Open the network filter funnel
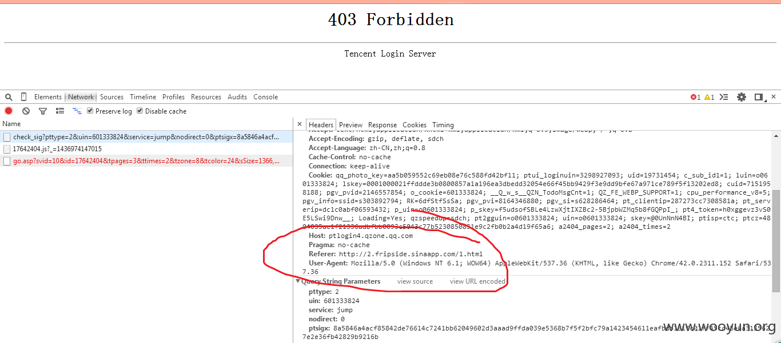The image size is (781, 343). point(43,111)
